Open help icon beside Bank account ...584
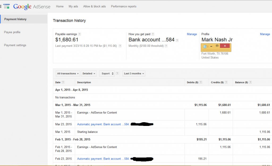Viewport: 272px width, 166px height. [x=177, y=40]
